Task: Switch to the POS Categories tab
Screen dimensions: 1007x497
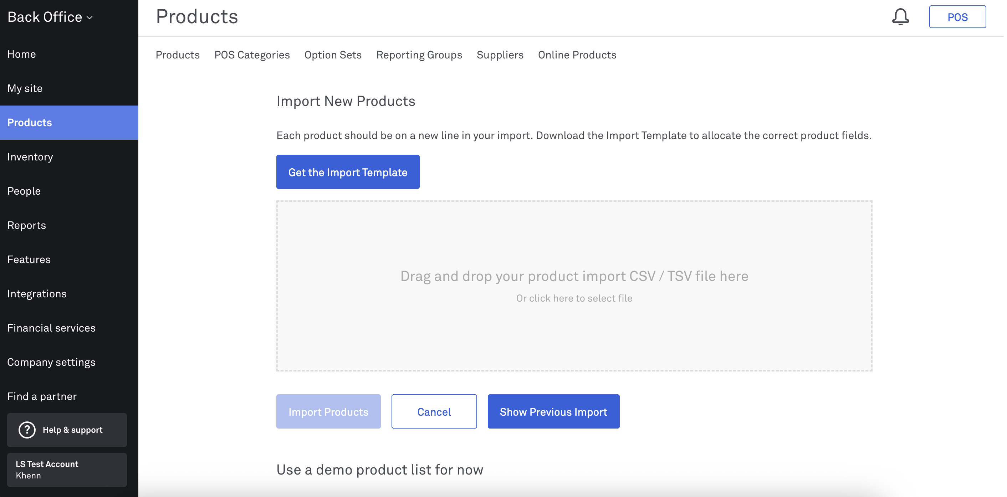Action: click(x=252, y=55)
